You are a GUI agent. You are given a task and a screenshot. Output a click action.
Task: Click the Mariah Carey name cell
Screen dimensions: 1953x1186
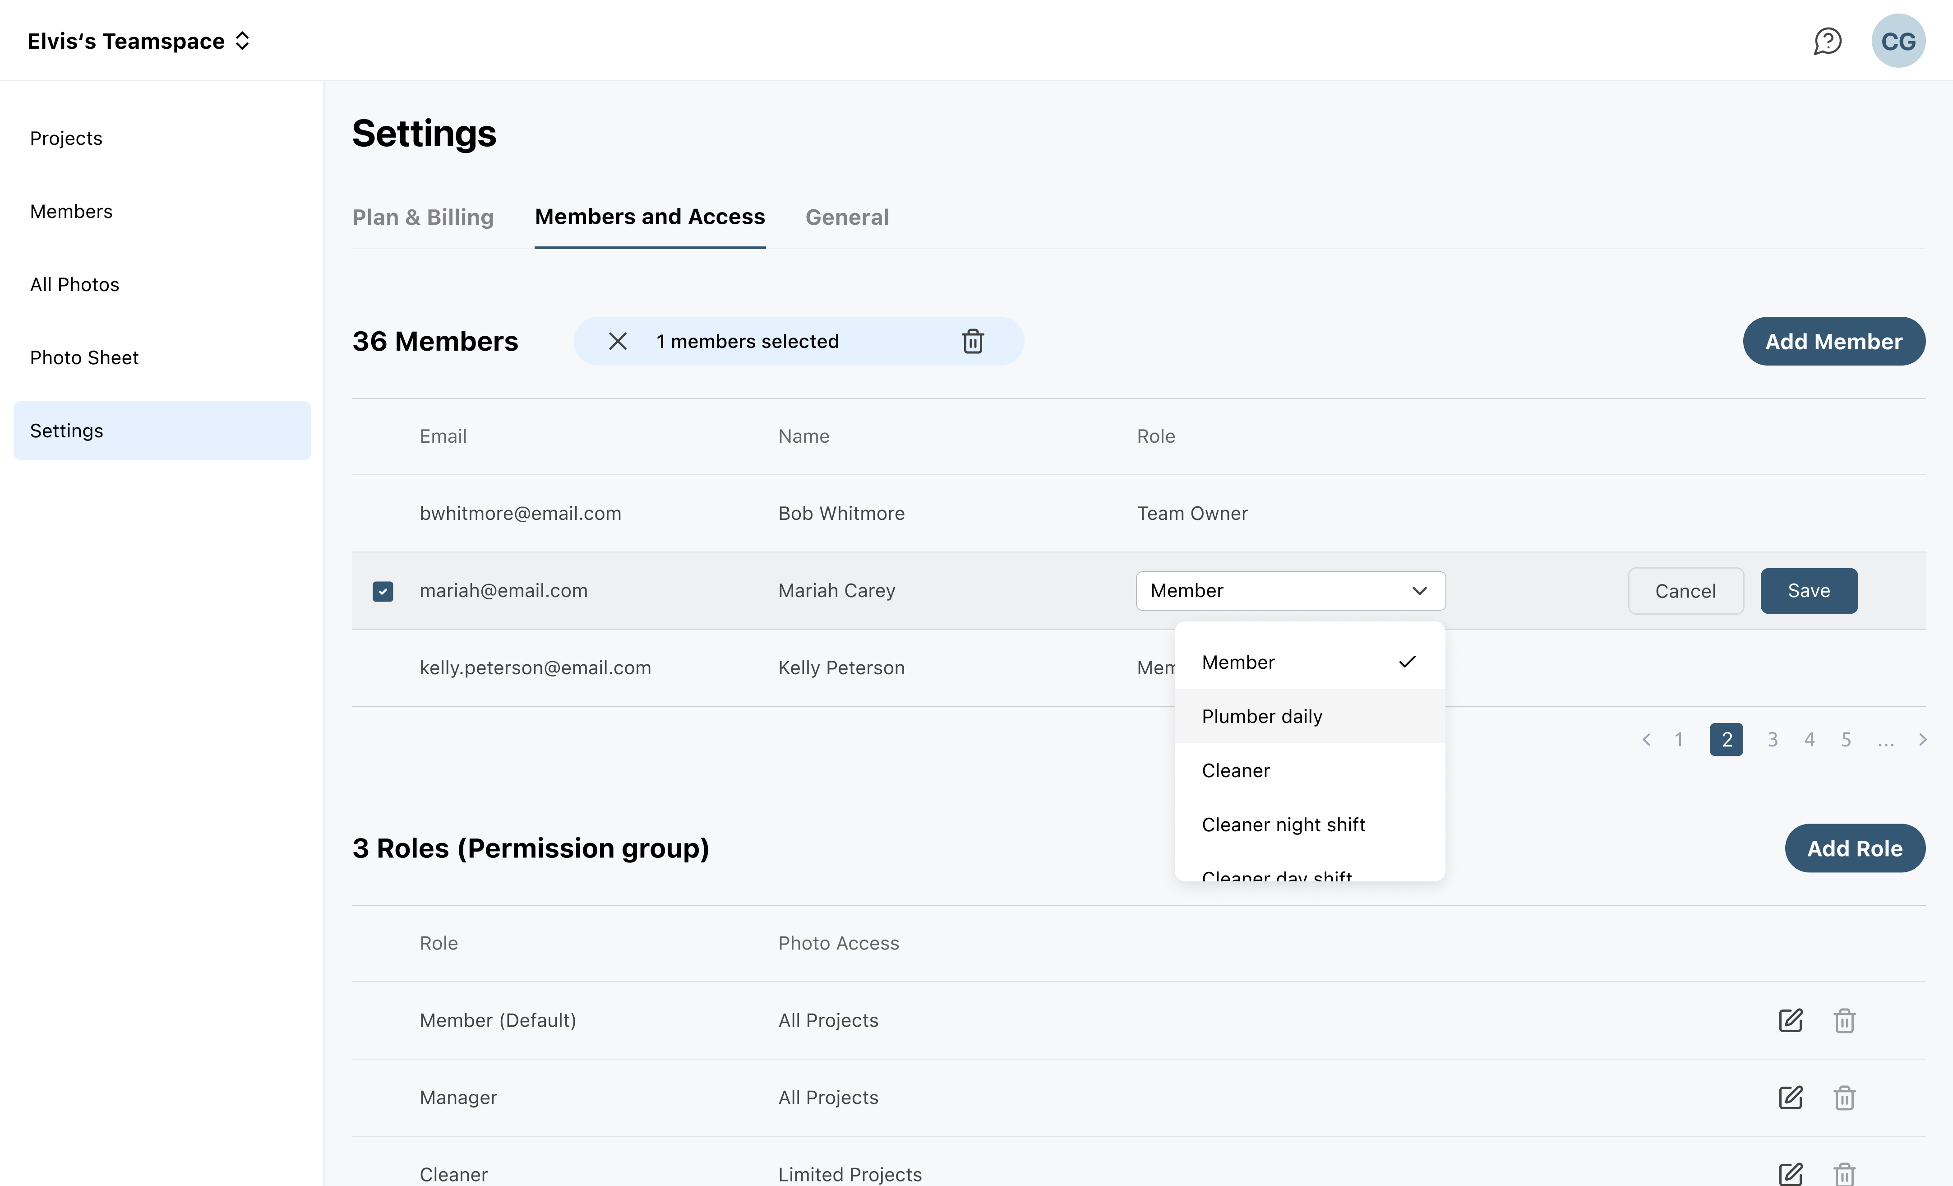(x=836, y=591)
